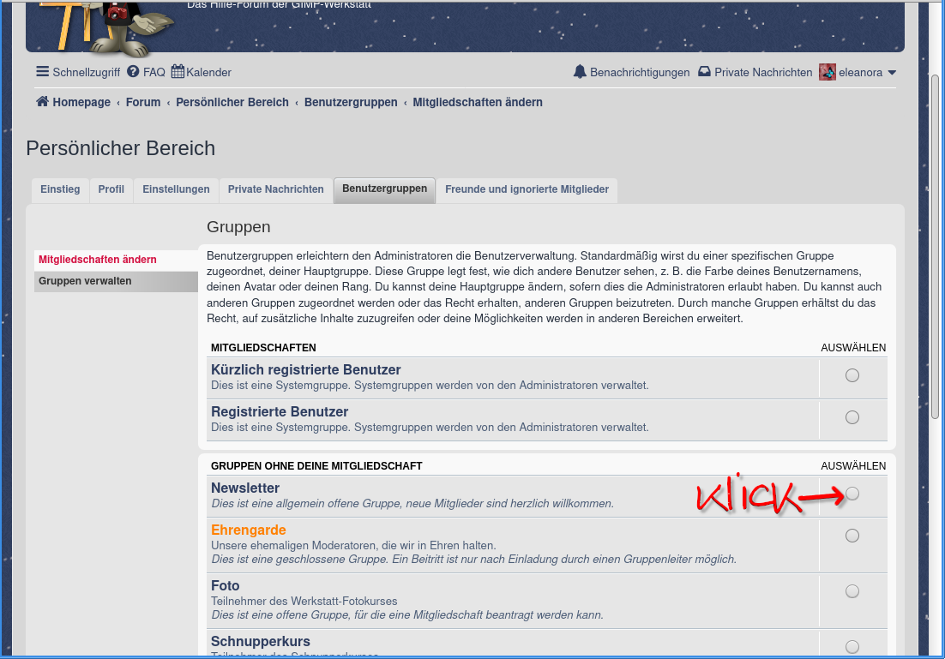
Task: Click the Kalender calendar icon
Action: click(x=178, y=72)
